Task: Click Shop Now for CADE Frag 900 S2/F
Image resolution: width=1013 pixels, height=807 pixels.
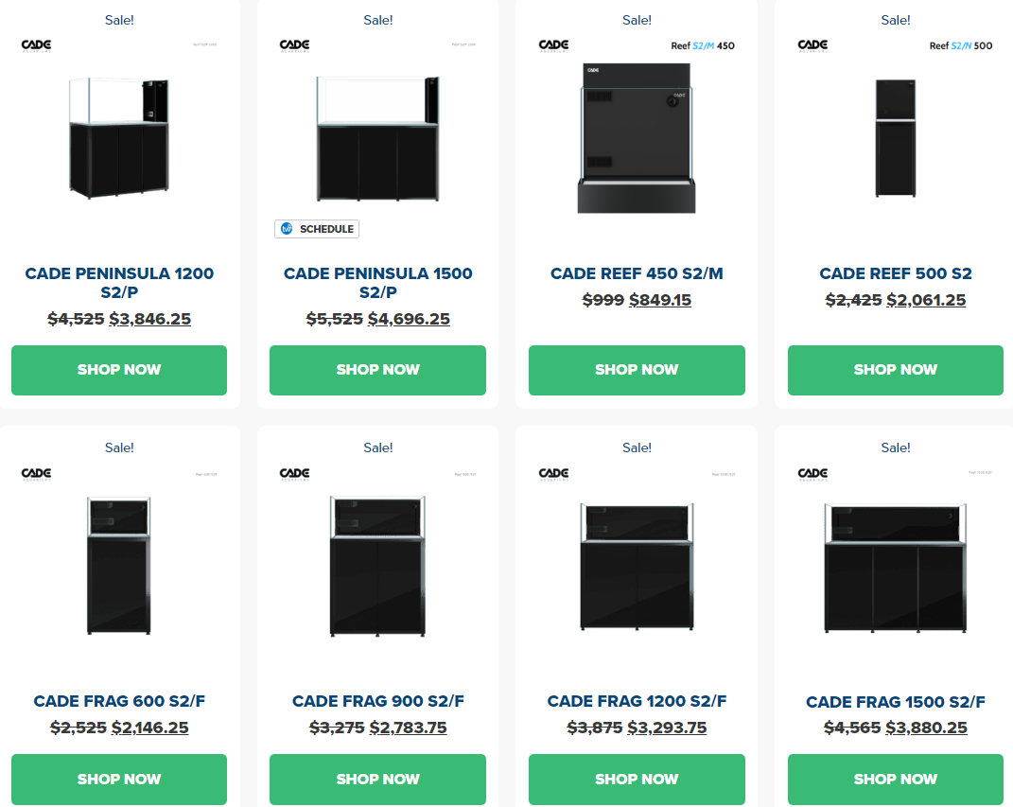Action: pos(377,779)
